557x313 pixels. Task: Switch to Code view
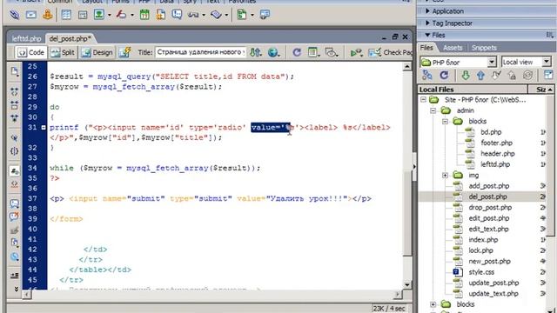(x=31, y=52)
